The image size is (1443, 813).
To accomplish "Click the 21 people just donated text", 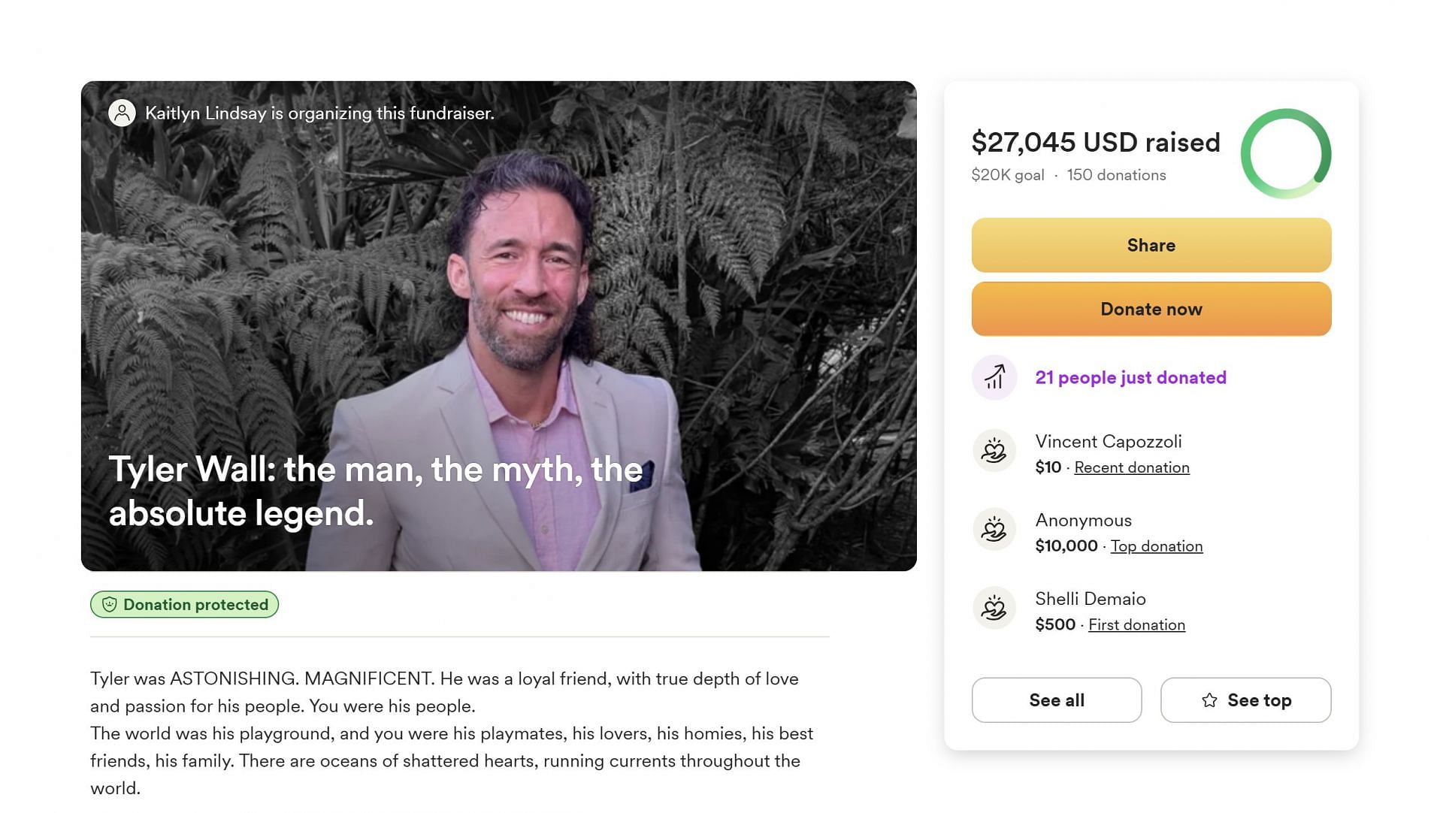I will [1130, 377].
